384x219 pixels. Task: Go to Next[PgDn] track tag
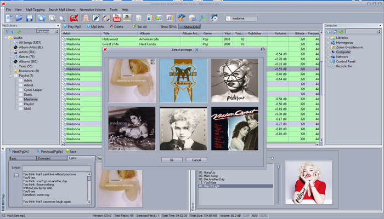[x=18, y=152]
